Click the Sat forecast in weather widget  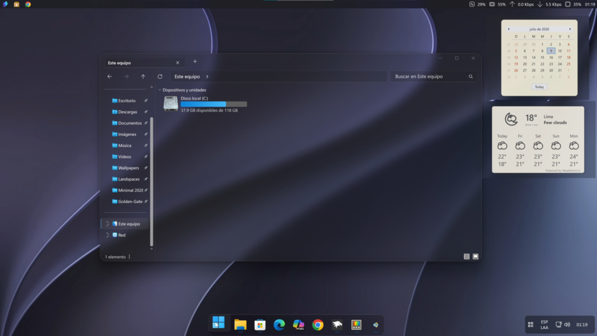(x=538, y=150)
